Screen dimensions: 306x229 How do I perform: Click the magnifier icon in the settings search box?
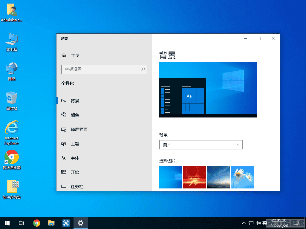[x=143, y=69]
